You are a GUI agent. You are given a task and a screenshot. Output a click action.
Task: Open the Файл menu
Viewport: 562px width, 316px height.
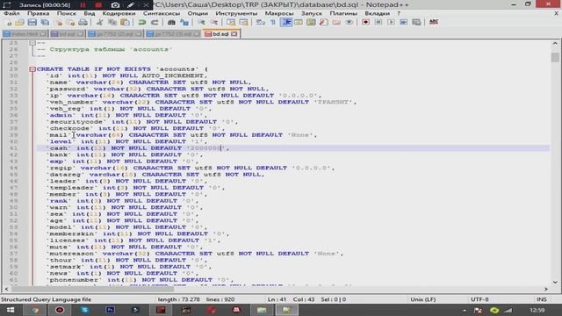[x=11, y=13]
